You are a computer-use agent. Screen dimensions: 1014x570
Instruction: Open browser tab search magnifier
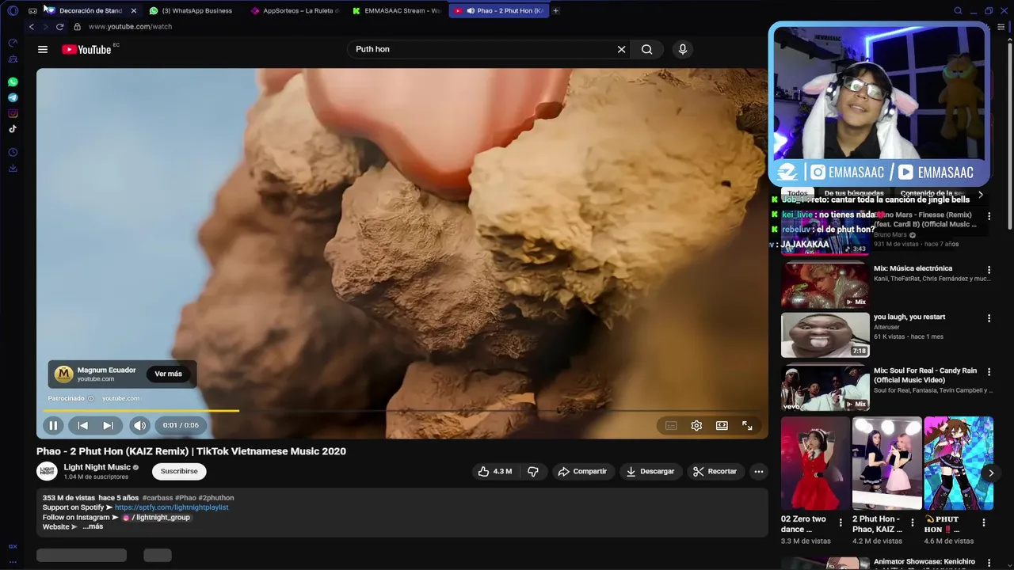pos(958,10)
